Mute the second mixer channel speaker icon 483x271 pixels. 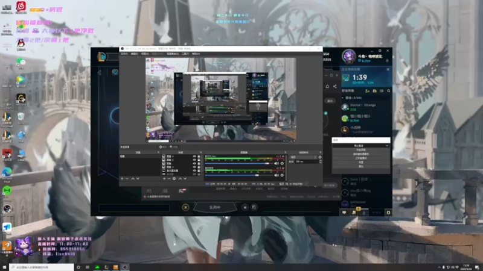277,175
